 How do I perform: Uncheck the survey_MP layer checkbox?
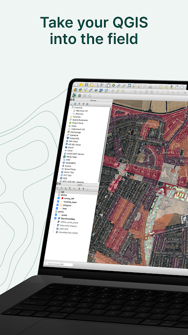pyautogui.click(x=58, y=198)
